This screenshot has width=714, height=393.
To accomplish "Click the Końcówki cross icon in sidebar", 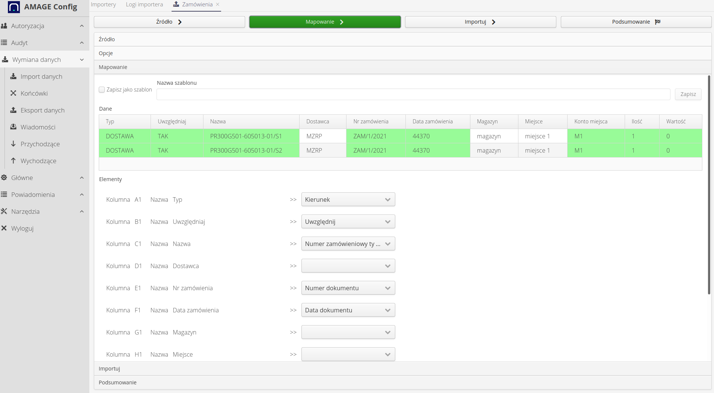I will (x=14, y=93).
